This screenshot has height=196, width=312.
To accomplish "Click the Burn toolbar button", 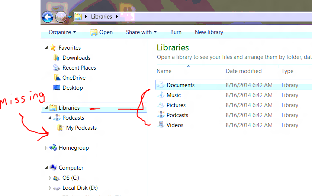I will click(x=176, y=32).
